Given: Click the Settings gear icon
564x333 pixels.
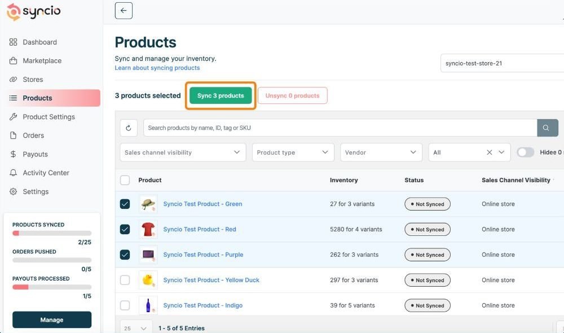Looking at the screenshot, I should point(14,191).
